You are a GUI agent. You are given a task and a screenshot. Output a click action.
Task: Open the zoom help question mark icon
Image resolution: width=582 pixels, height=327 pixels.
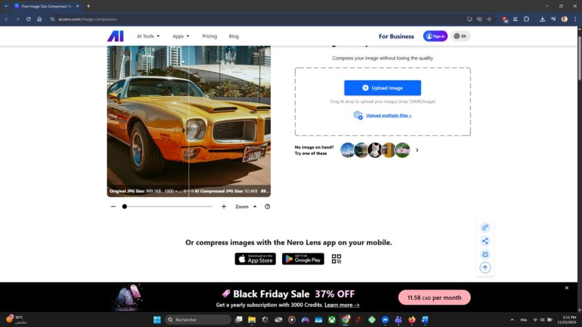(268, 207)
